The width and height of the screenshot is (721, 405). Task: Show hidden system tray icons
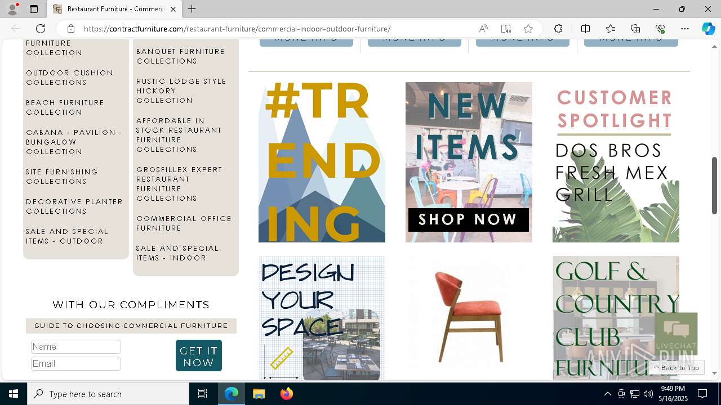[607, 394]
